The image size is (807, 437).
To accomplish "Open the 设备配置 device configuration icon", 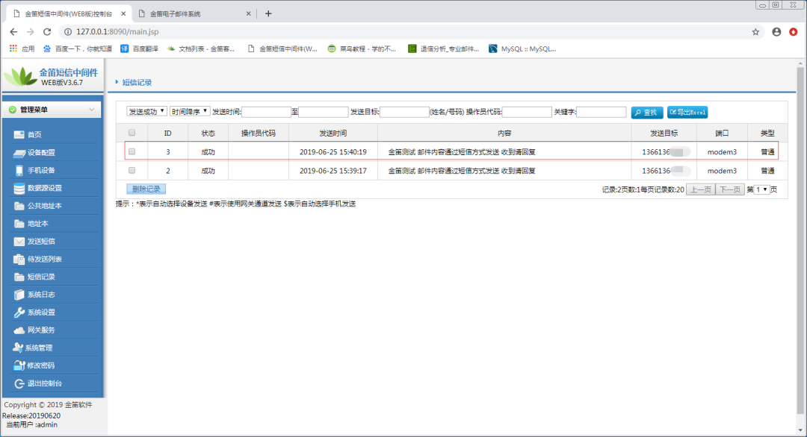I will pos(19,153).
